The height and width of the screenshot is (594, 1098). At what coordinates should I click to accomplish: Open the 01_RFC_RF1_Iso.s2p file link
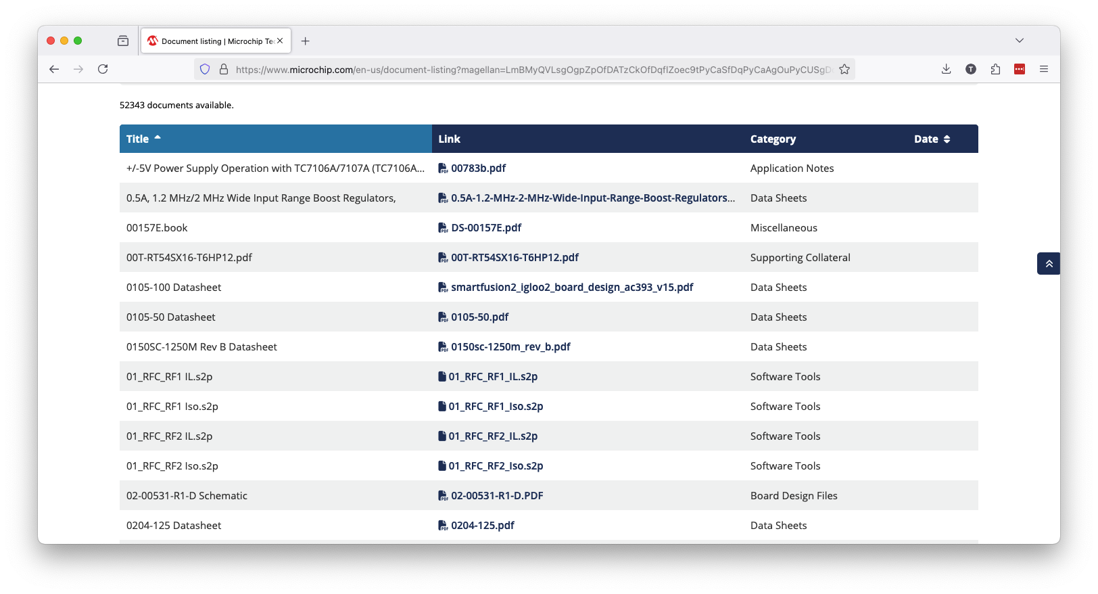(496, 406)
